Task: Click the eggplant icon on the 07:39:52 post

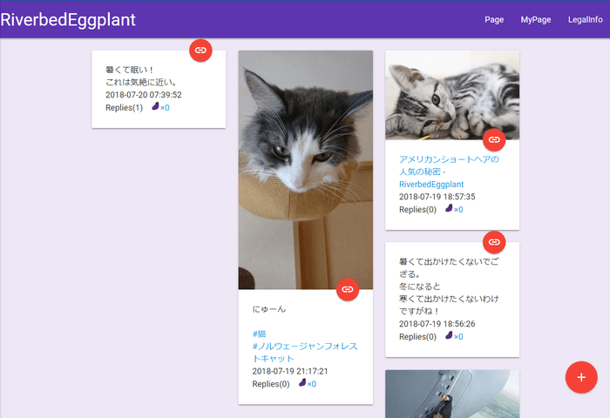Action: (x=156, y=107)
